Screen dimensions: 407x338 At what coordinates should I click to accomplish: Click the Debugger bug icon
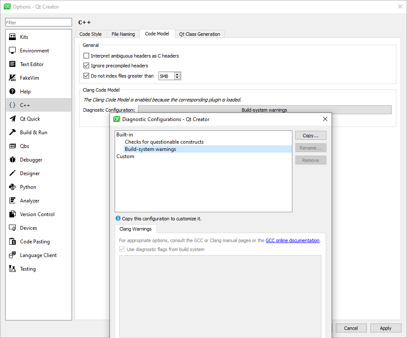pyautogui.click(x=12, y=160)
